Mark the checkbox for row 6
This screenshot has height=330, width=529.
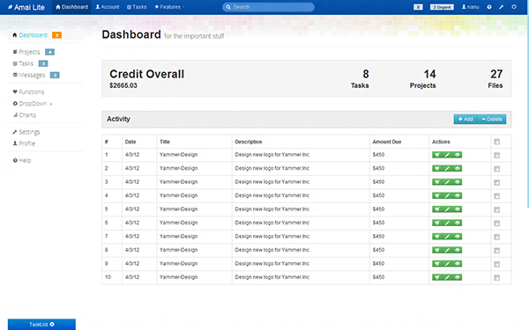tap(496, 224)
